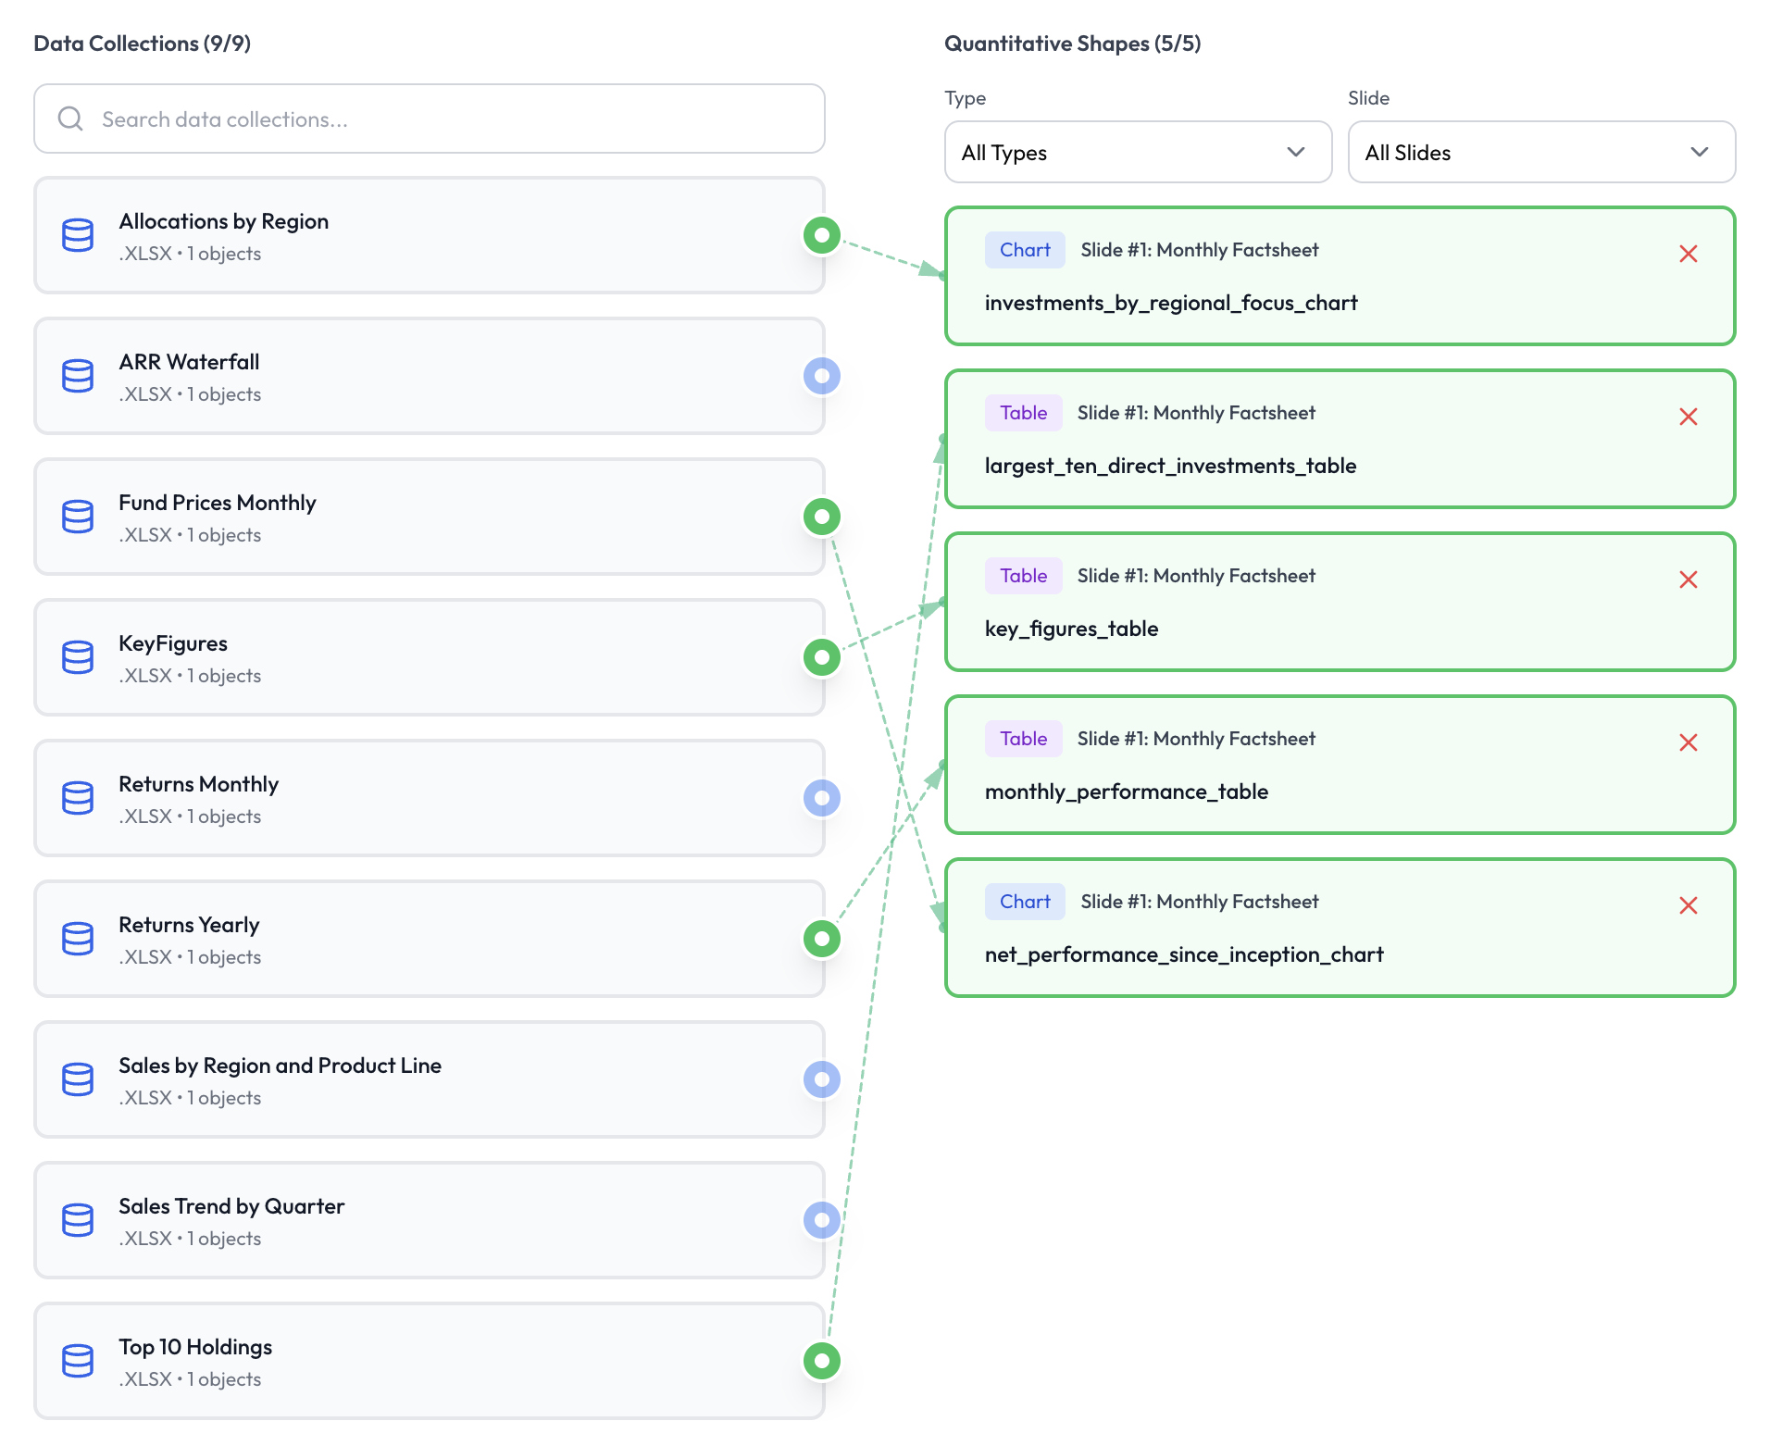
Task: Remove the key_figures_table mapping with red X
Action: (x=1688, y=580)
